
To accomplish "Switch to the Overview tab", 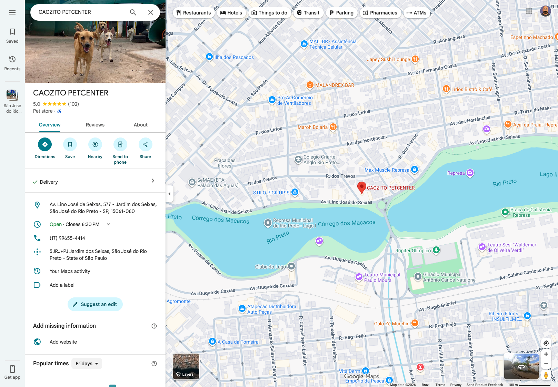I will (50, 125).
